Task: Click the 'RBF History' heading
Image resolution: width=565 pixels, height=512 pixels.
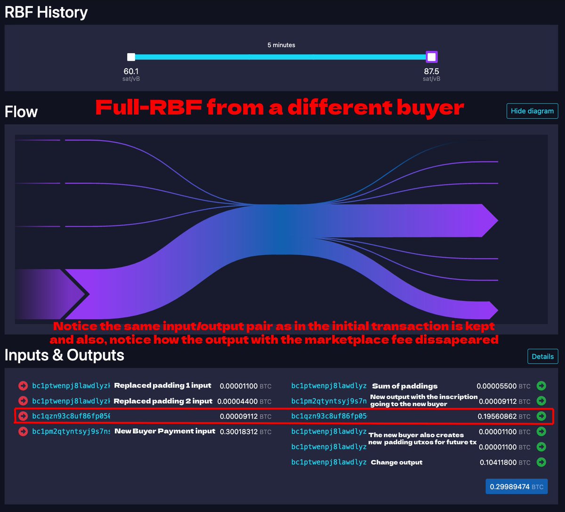Action: 46,12
